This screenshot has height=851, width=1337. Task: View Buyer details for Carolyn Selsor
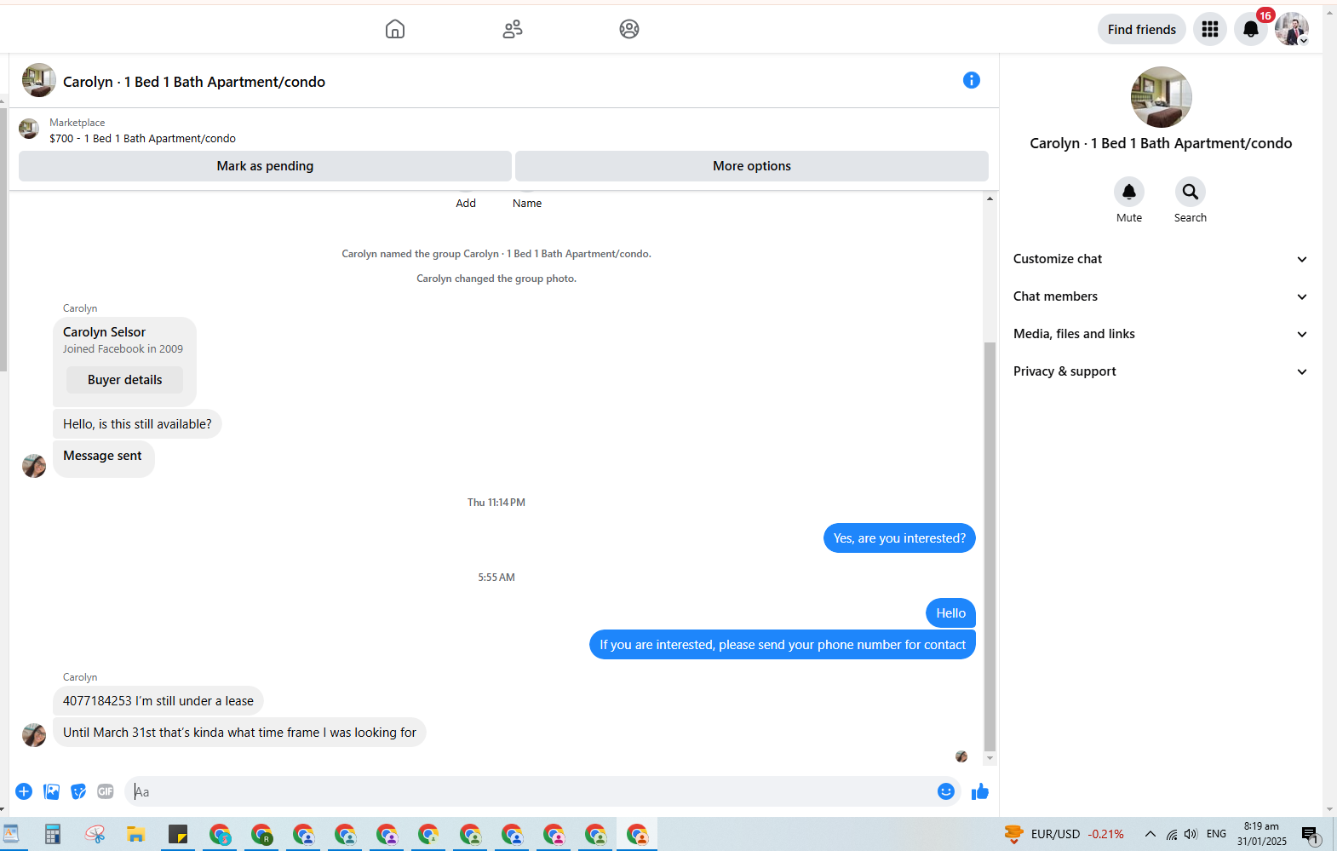[x=124, y=380]
